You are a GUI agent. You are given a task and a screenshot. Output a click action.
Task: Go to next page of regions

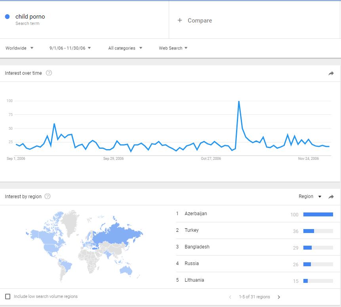[x=279, y=297]
